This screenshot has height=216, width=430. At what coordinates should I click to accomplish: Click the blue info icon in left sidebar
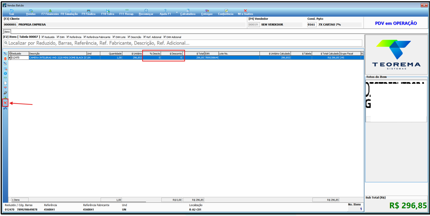tap(5, 73)
